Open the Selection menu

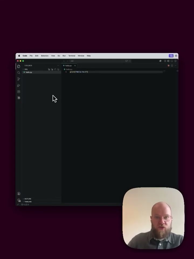pos(45,56)
